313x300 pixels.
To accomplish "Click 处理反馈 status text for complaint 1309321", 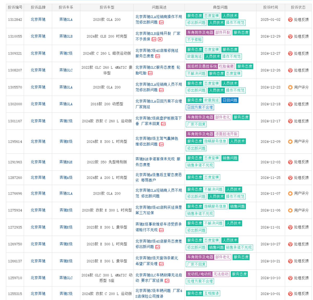I will (301, 53).
